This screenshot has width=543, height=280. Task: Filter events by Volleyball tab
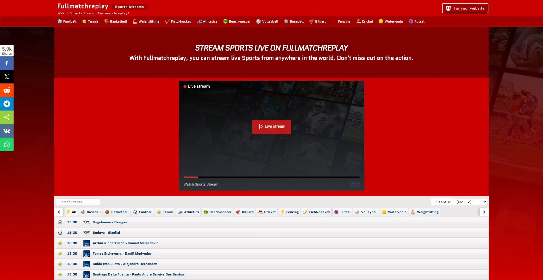pyautogui.click(x=366, y=212)
